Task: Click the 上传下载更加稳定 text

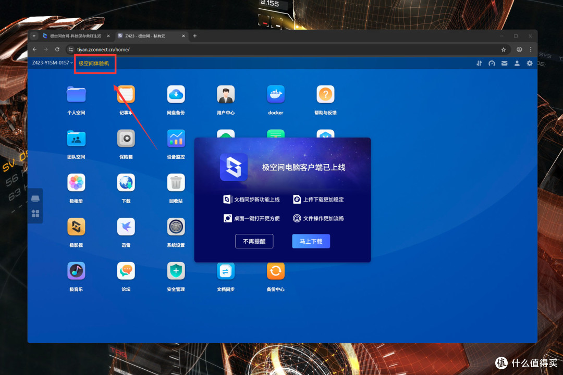Action: click(x=324, y=199)
